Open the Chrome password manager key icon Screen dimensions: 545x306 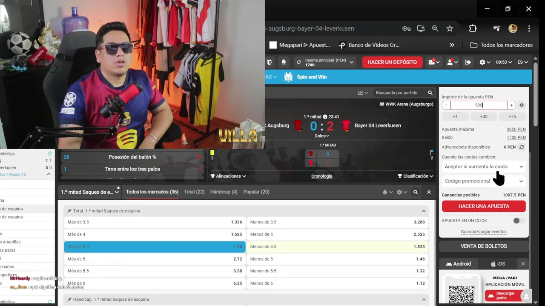point(406,28)
